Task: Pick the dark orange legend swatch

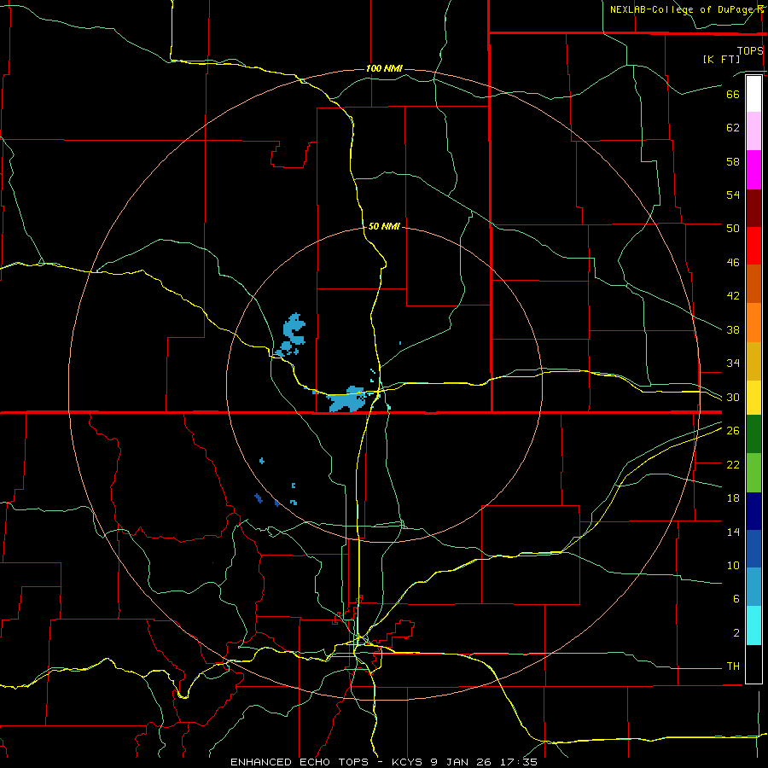Action: (x=753, y=283)
